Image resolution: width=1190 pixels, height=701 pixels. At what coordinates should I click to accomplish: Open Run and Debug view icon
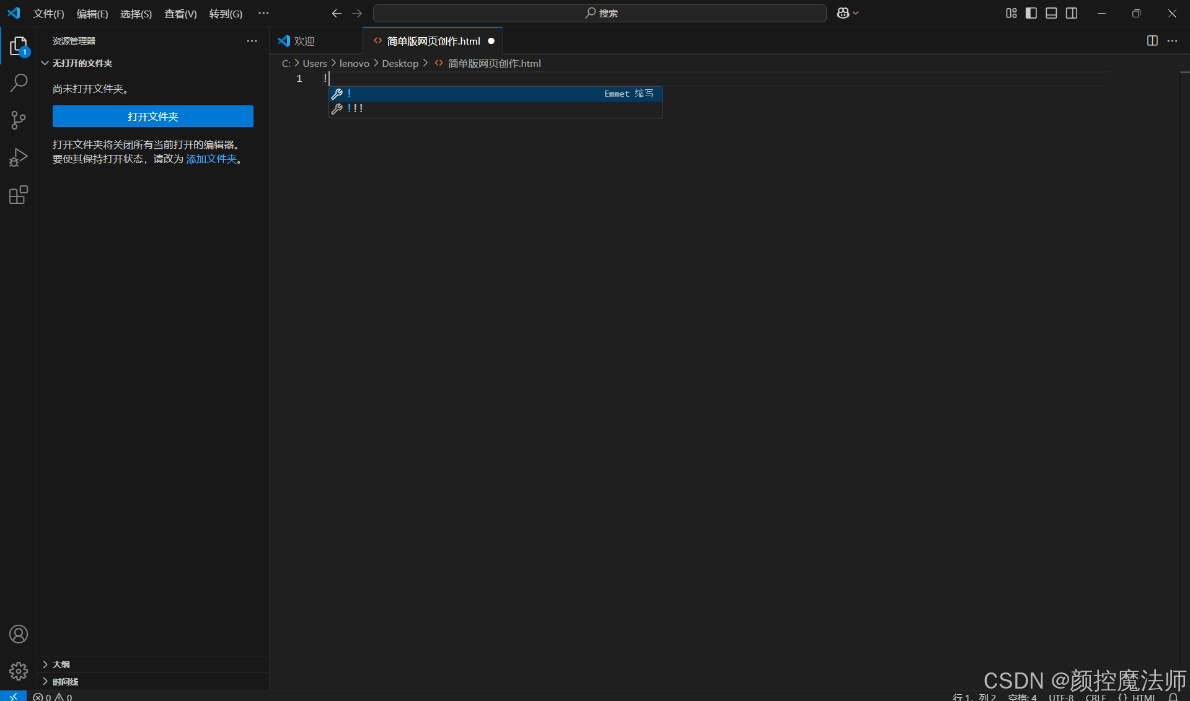[19, 157]
